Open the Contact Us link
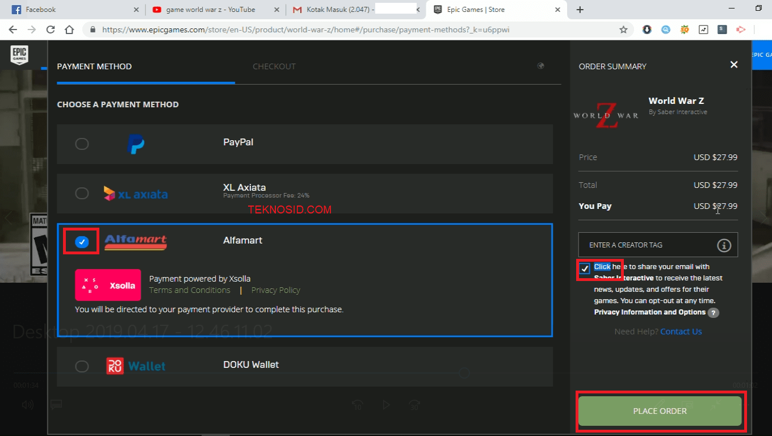The height and width of the screenshot is (436, 772). pyautogui.click(x=681, y=332)
